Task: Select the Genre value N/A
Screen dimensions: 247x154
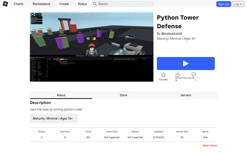Action: 205,137
